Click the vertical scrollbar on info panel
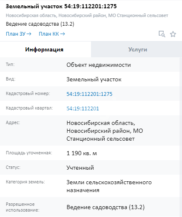 [181, 137]
